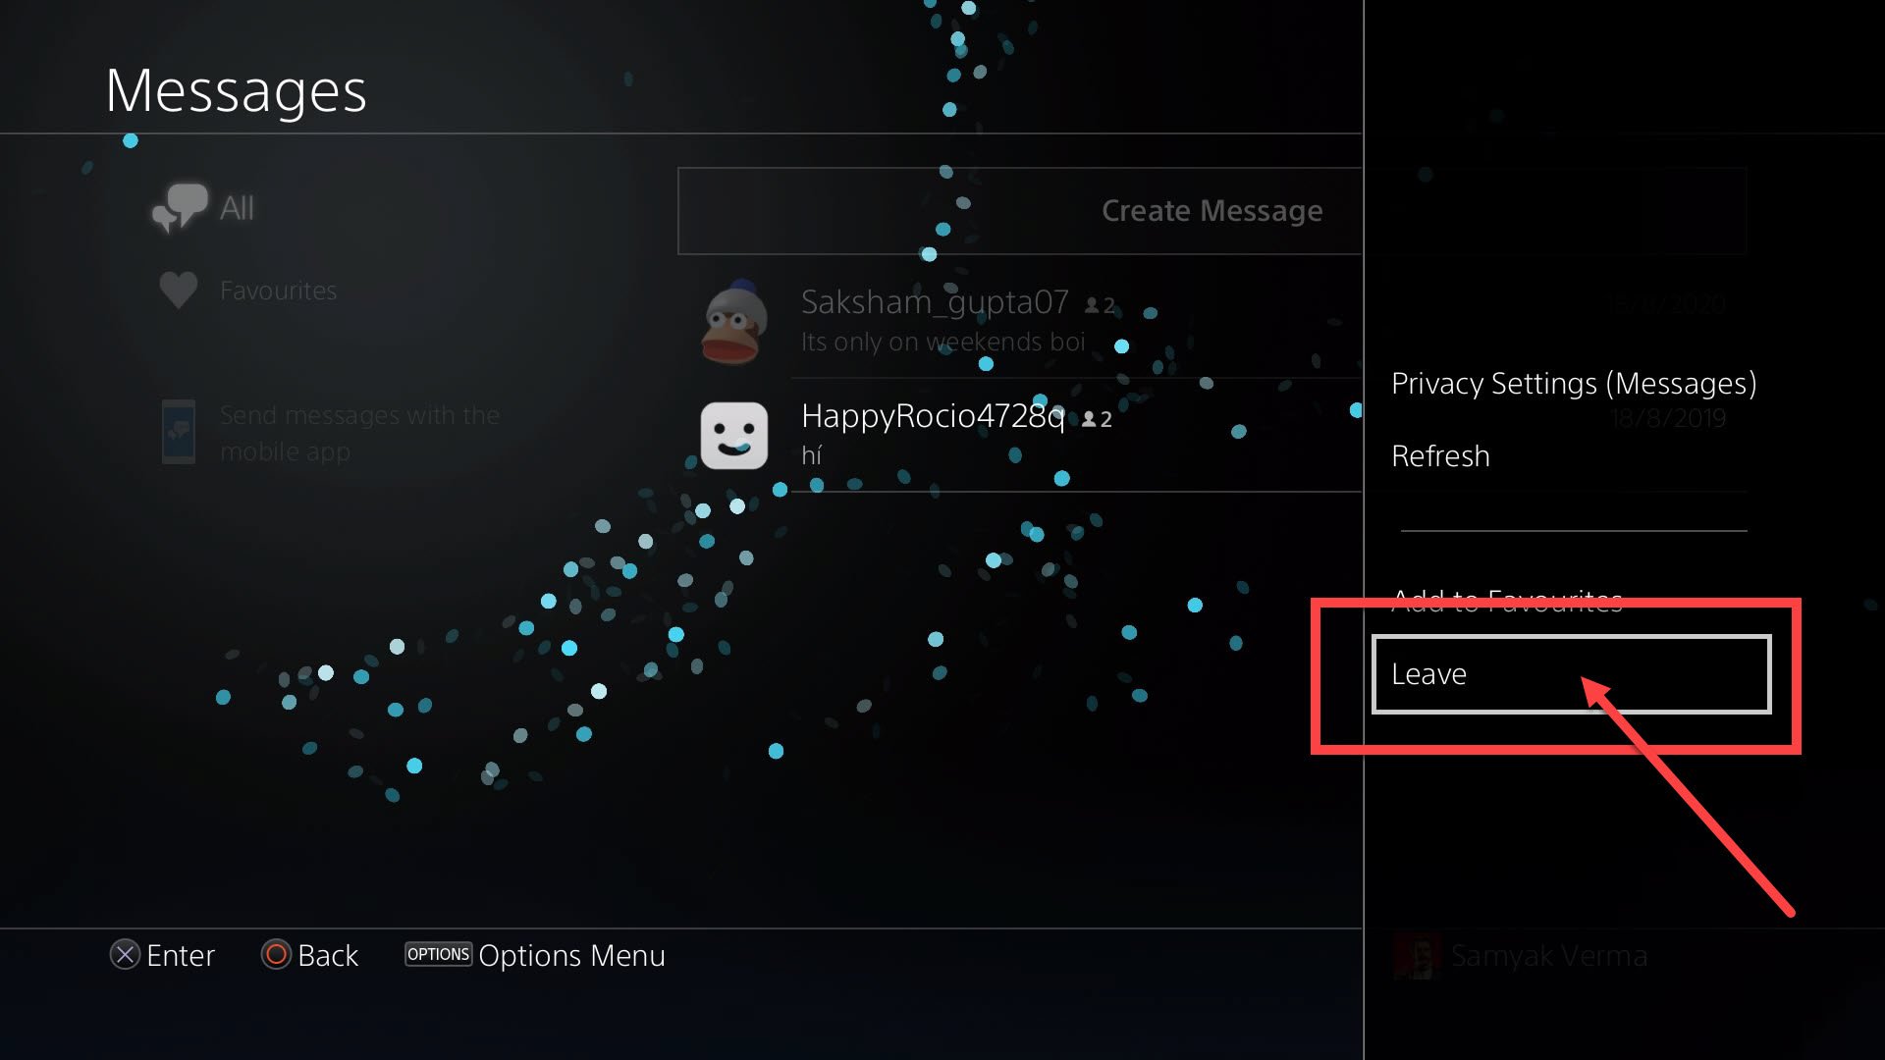Click HappyRocio4728q smiley face avatar
Screen dimensions: 1885x1060
[734, 435]
